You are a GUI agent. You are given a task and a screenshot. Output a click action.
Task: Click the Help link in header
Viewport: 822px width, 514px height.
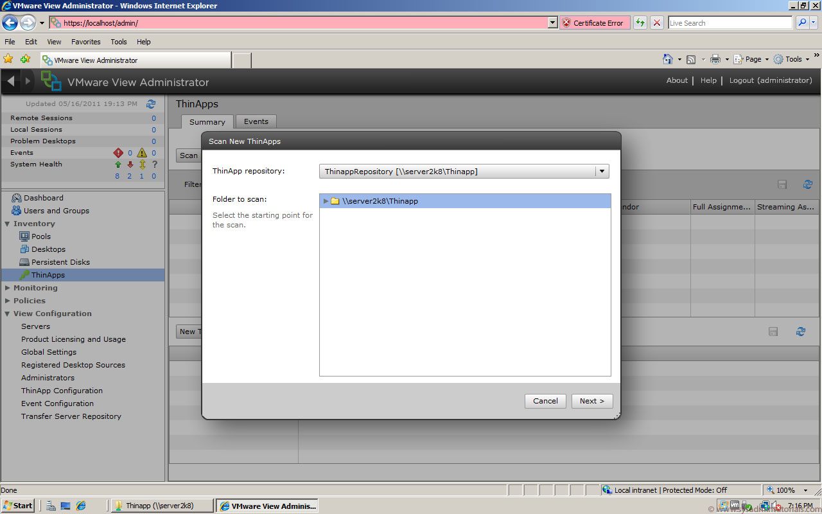coord(708,80)
